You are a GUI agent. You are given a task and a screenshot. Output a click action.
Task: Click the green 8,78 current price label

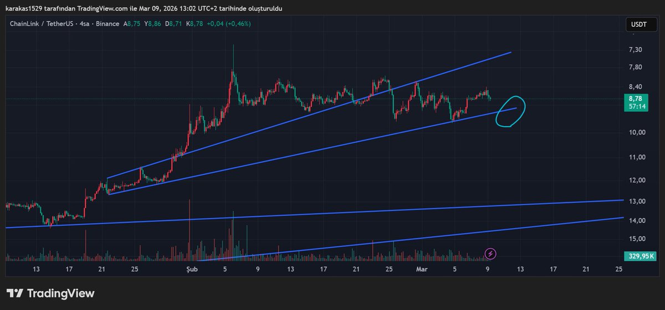click(x=635, y=98)
